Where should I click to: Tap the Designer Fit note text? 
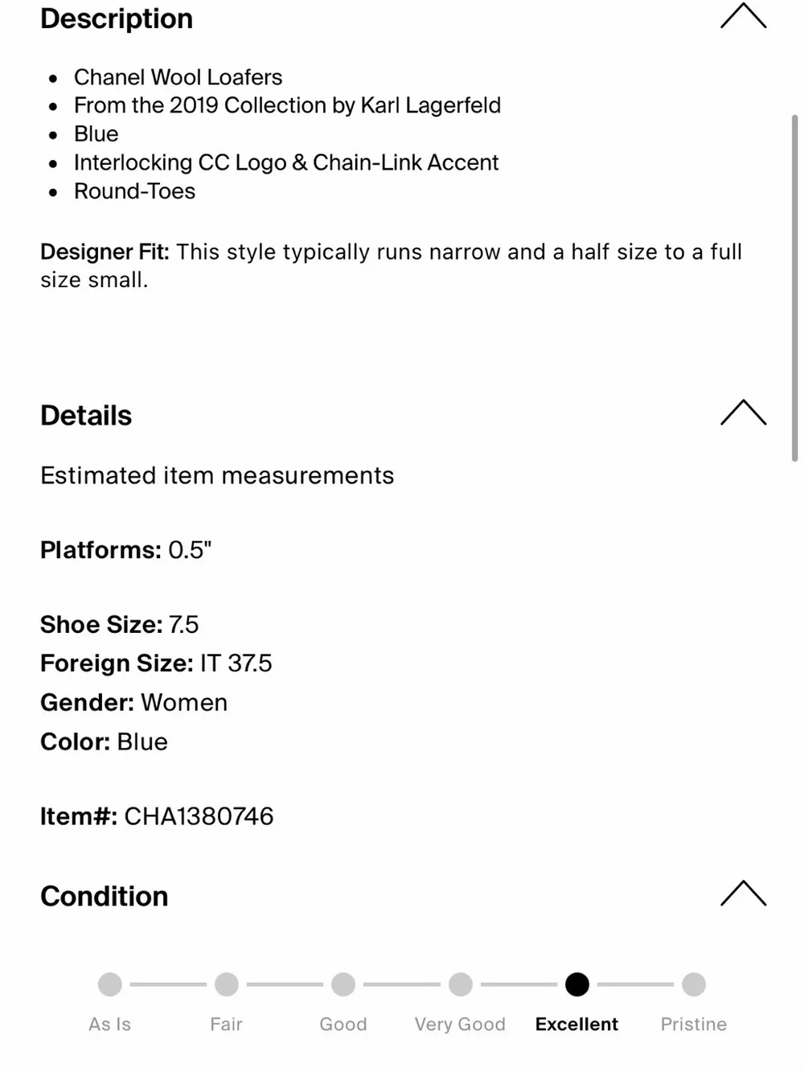click(391, 266)
